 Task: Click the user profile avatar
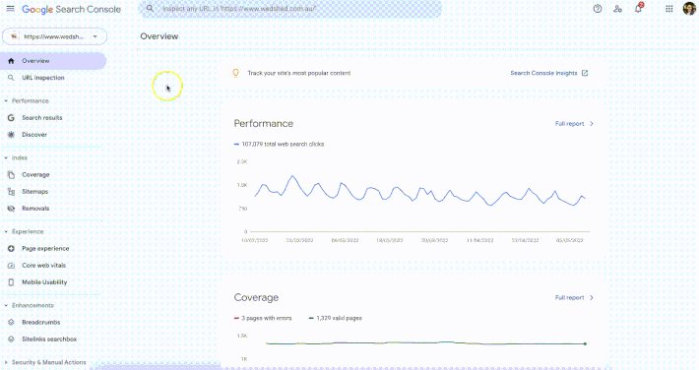(x=689, y=9)
